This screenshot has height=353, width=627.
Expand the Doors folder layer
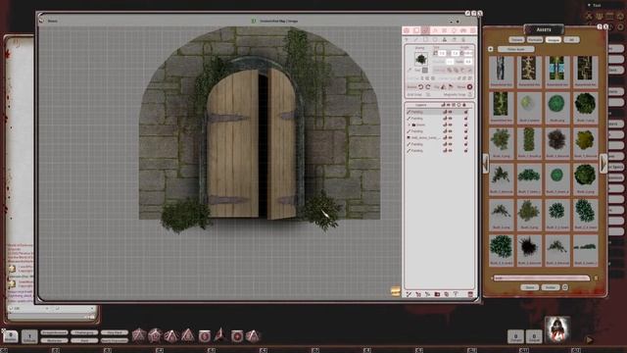410,125
